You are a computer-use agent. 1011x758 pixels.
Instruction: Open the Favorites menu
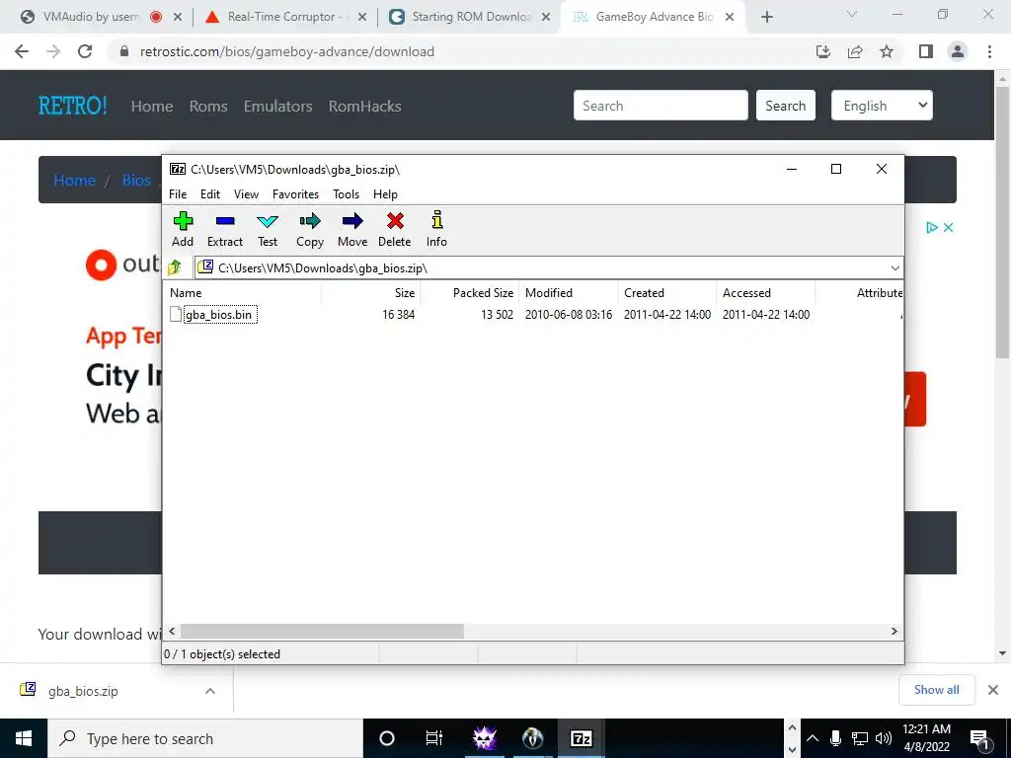pos(296,194)
